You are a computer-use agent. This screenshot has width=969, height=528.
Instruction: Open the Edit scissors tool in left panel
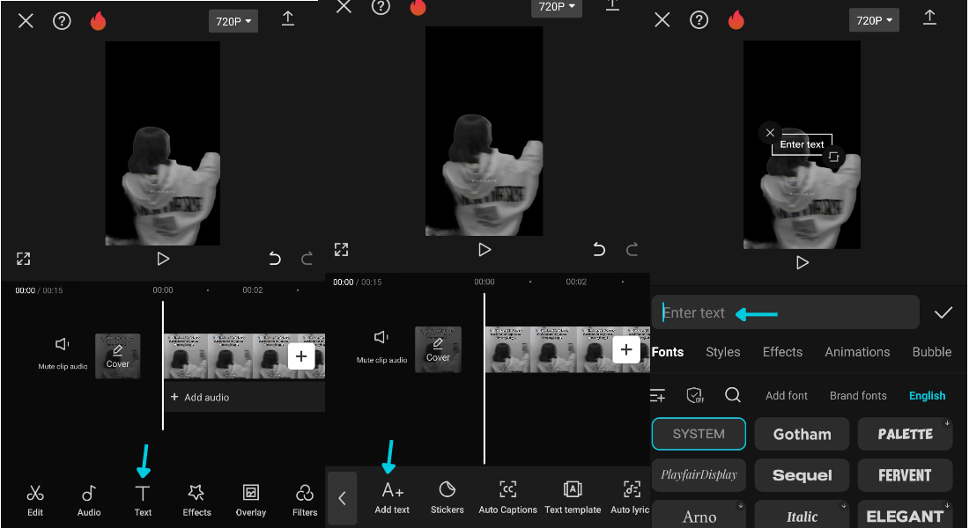coord(35,500)
